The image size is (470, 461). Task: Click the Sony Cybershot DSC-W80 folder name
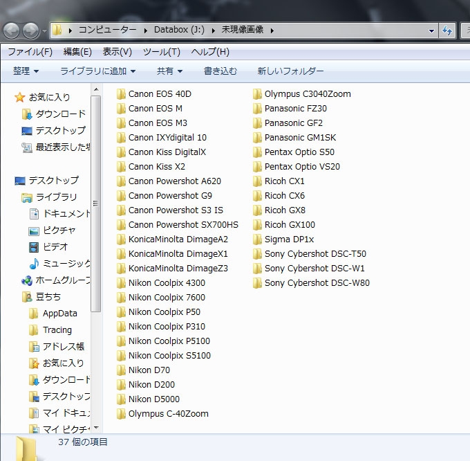(317, 283)
